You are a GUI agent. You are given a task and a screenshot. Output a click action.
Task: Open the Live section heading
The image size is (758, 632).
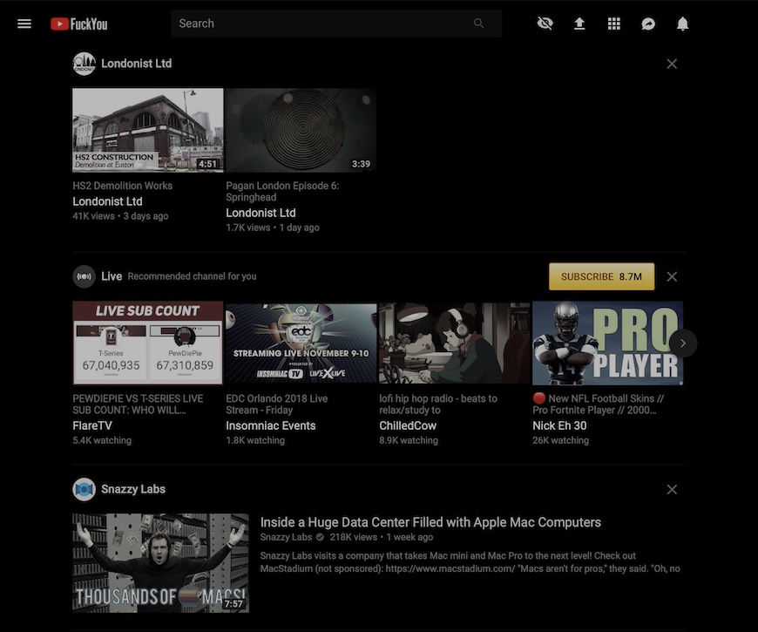(x=112, y=276)
